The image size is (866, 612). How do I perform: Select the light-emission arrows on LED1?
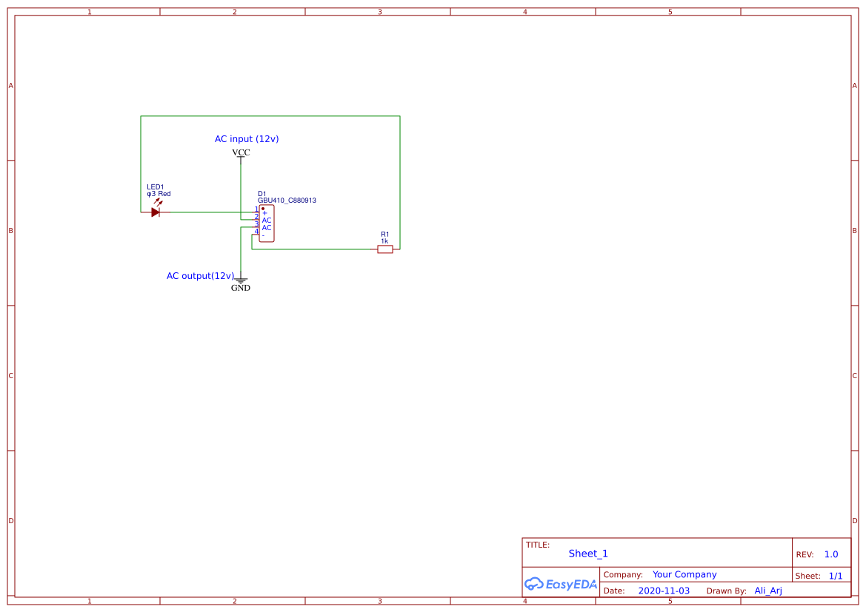158,201
